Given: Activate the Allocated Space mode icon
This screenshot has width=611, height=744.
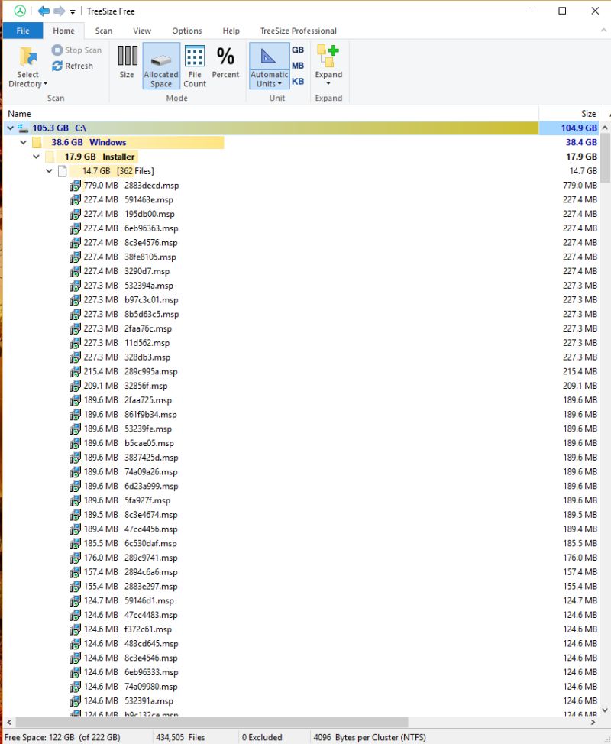Looking at the screenshot, I should 160,61.
